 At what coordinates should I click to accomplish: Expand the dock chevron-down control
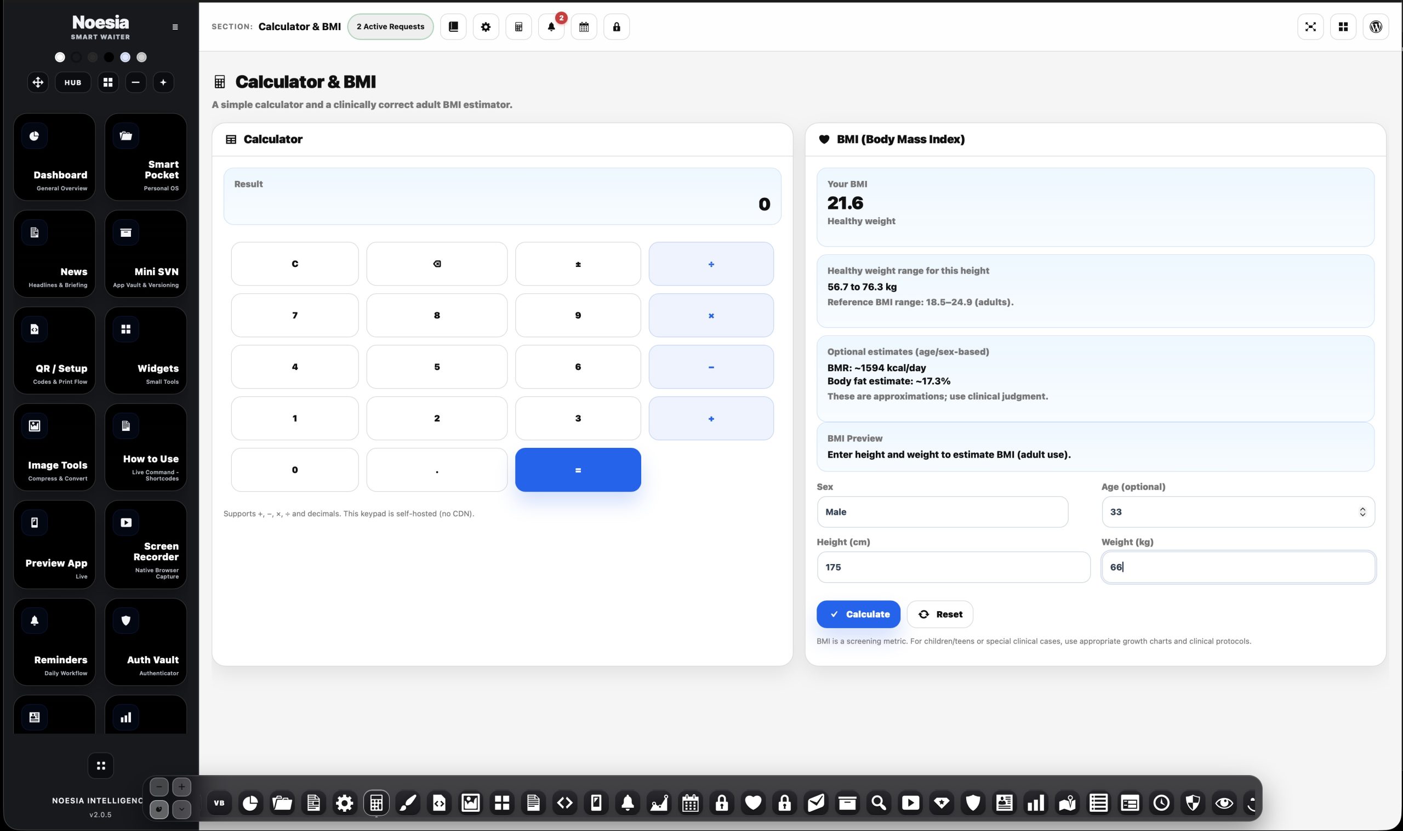pos(181,809)
